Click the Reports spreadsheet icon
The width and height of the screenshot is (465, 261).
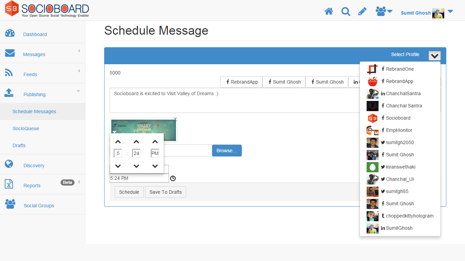[x=9, y=184]
